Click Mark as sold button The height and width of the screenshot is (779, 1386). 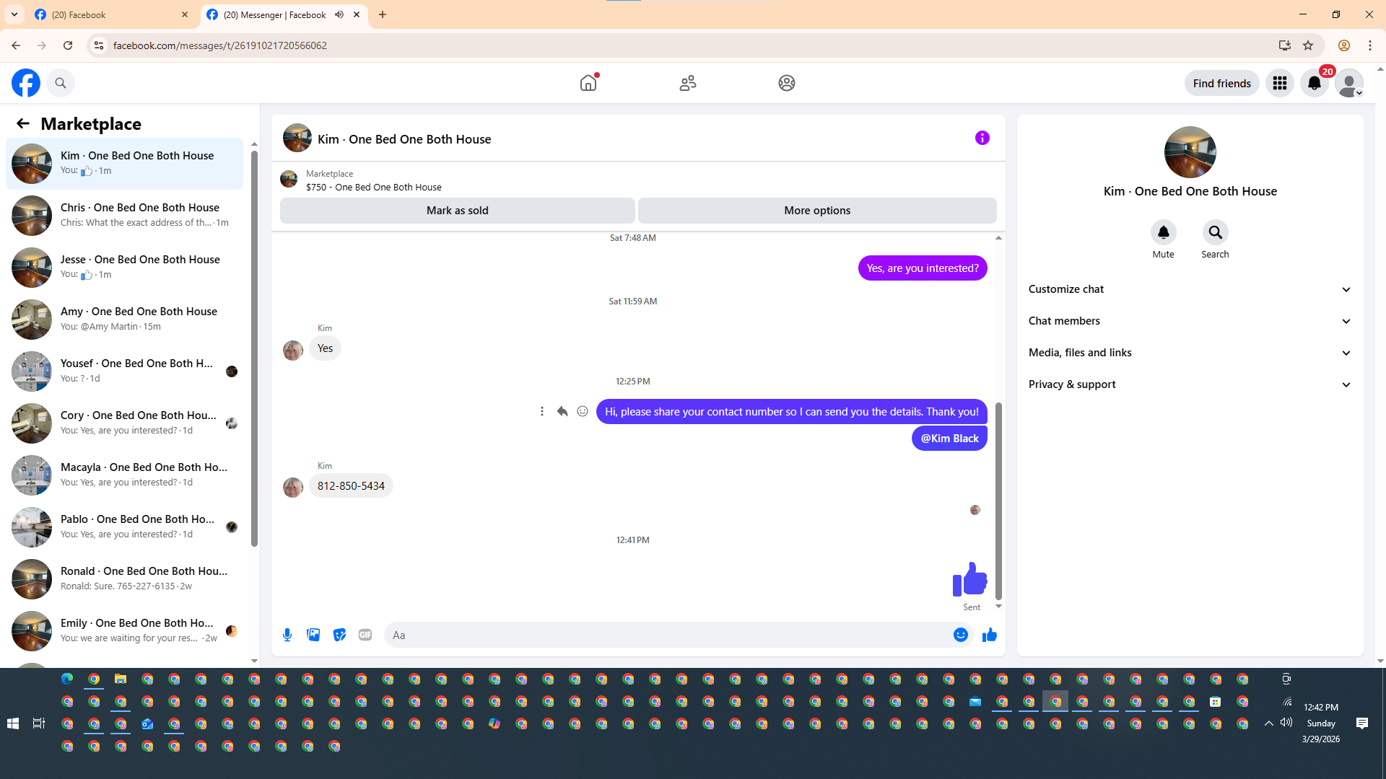458,211
